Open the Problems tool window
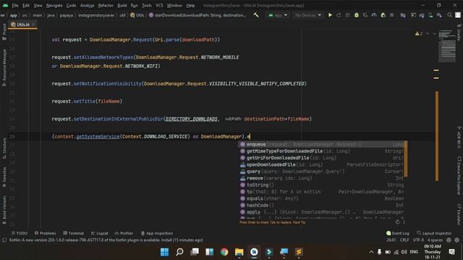 tap(45, 233)
